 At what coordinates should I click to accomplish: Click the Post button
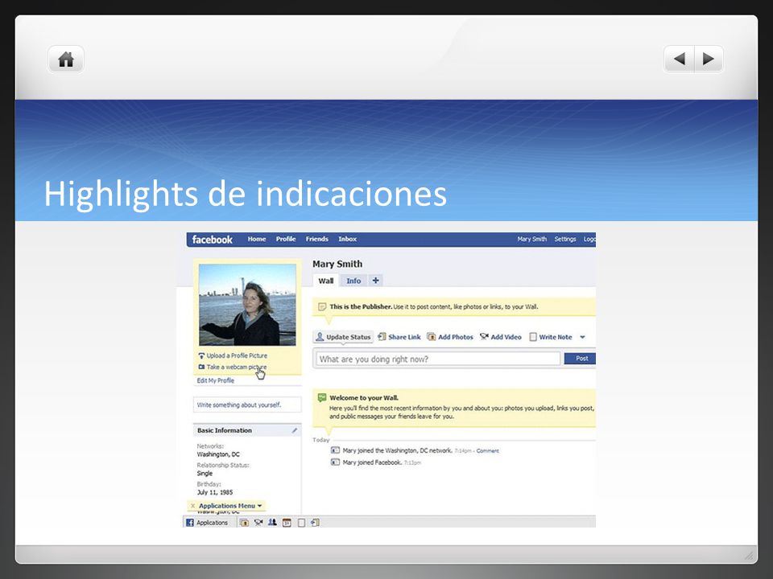click(x=580, y=359)
